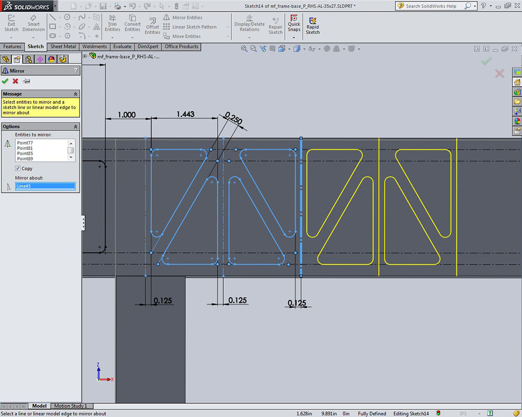Image resolution: width=522 pixels, height=417 pixels.
Task: Expand the mf_frame-base part tree
Action: coord(85,57)
